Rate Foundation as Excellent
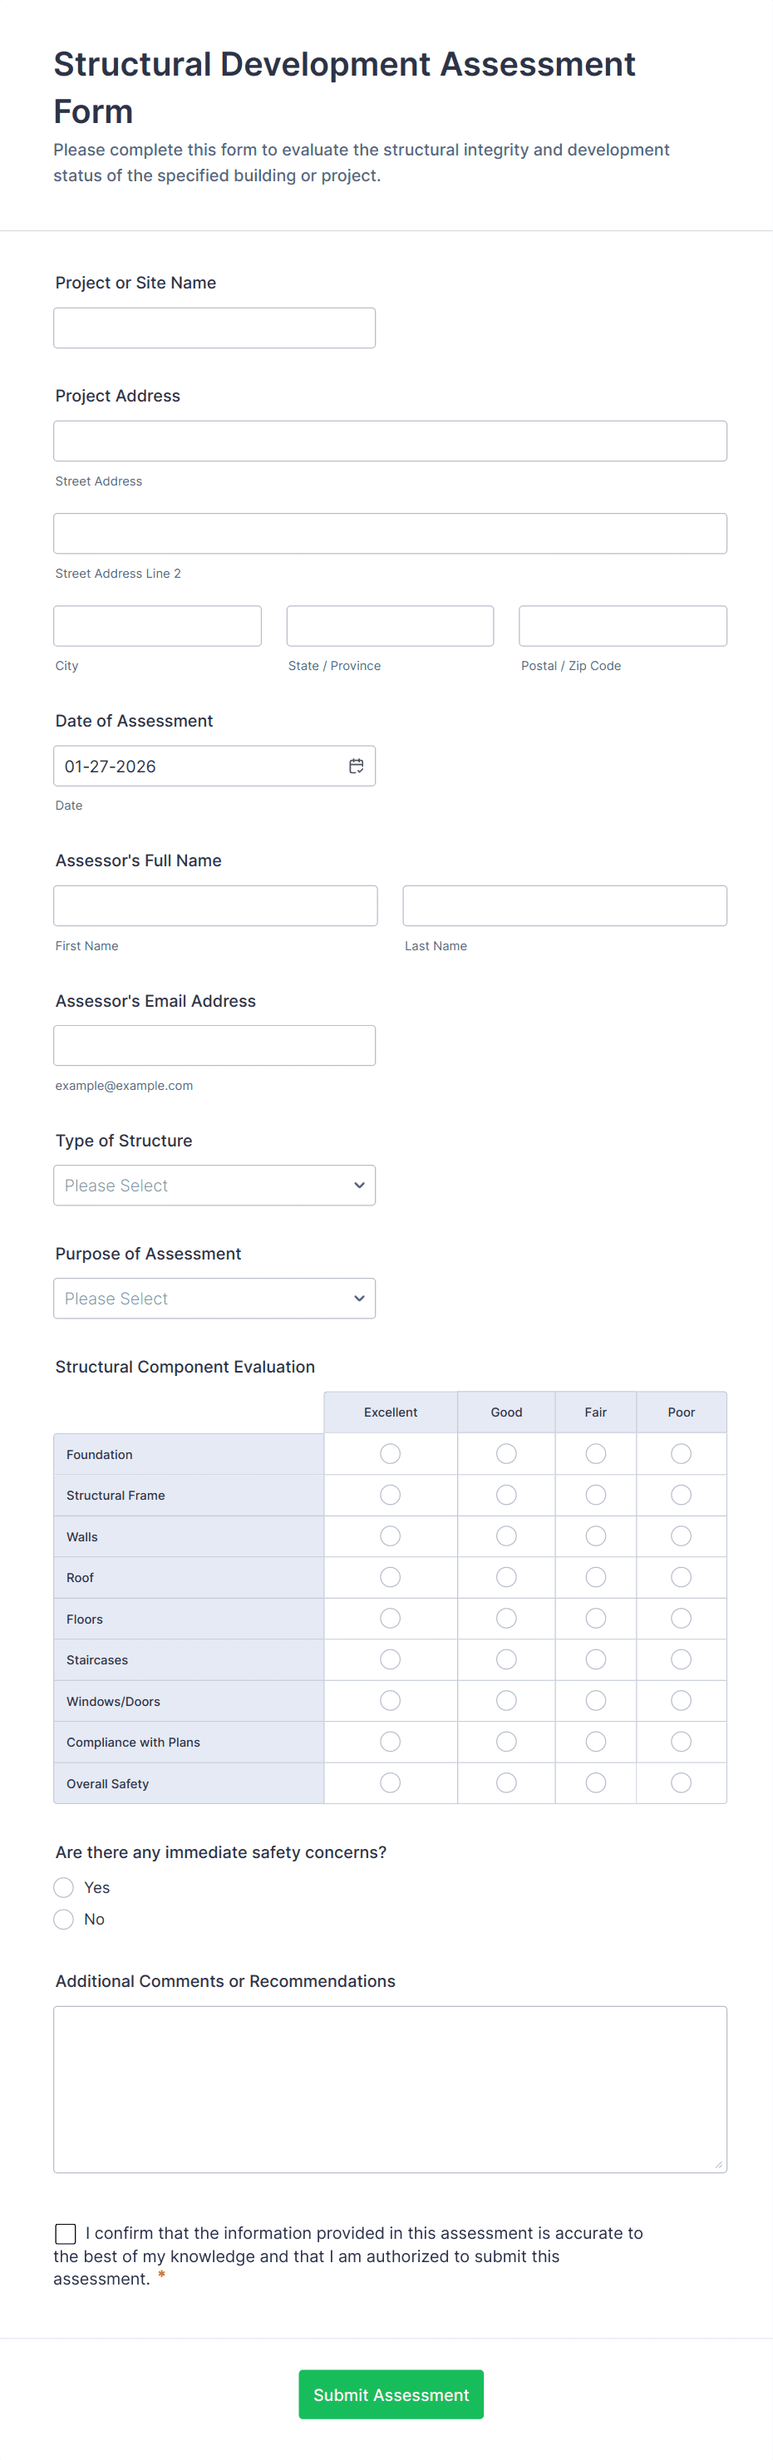 391,1453
